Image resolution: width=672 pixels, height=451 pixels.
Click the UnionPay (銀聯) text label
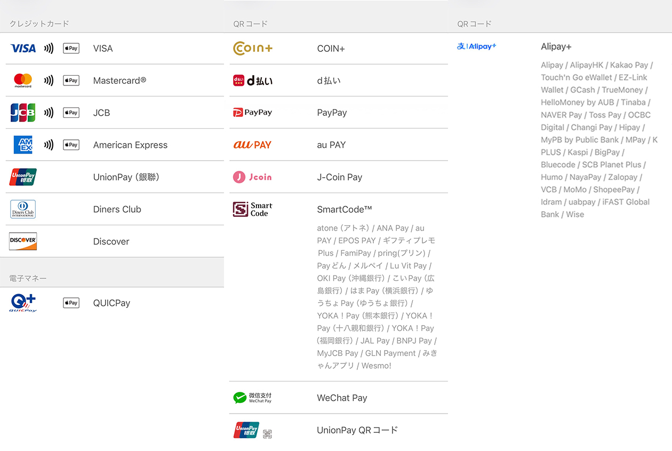click(x=126, y=177)
